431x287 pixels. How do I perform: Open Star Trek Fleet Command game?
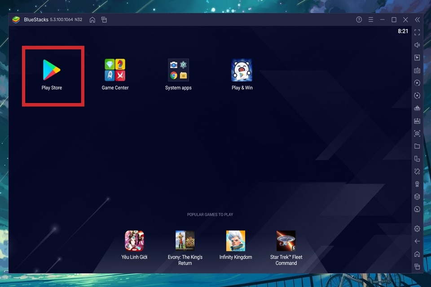point(286,241)
